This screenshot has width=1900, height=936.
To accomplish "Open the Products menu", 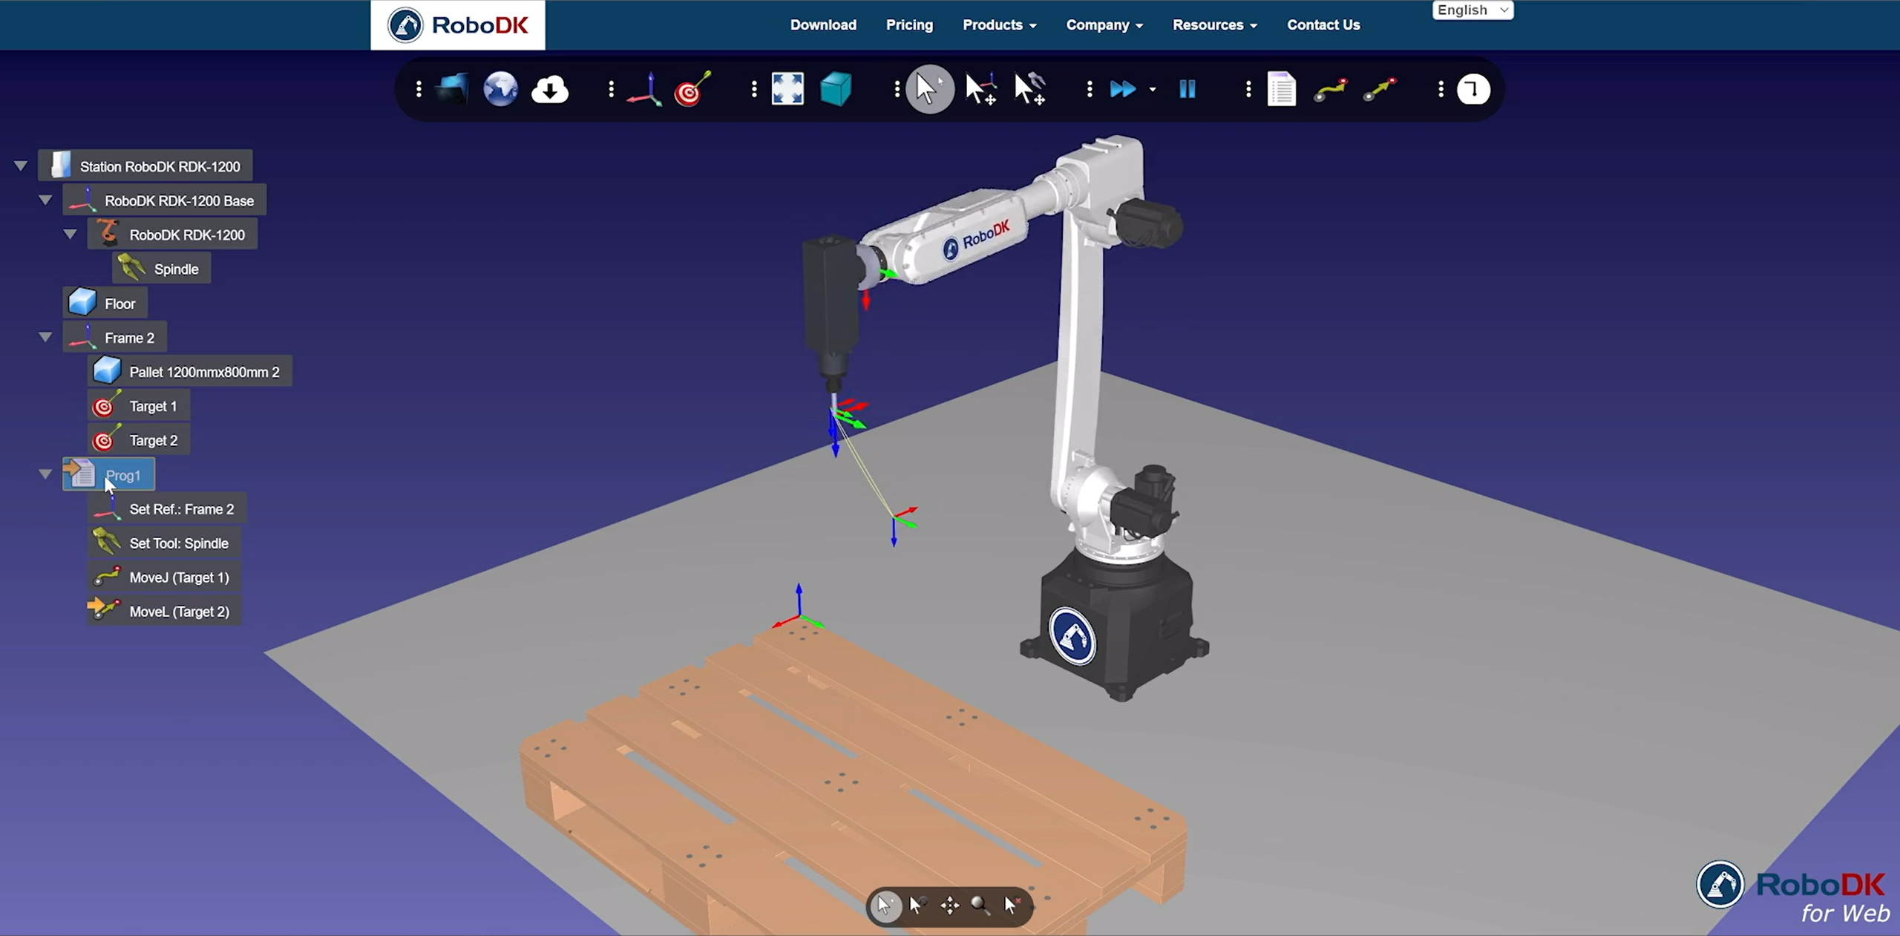I will point(999,25).
